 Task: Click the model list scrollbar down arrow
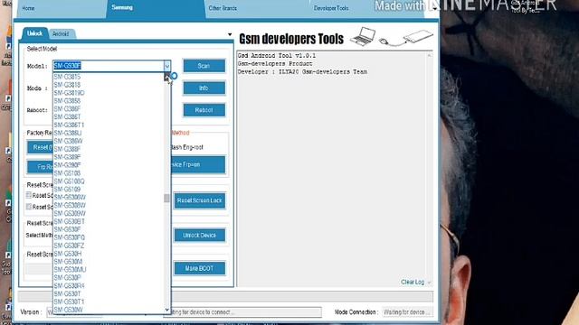click(x=166, y=310)
